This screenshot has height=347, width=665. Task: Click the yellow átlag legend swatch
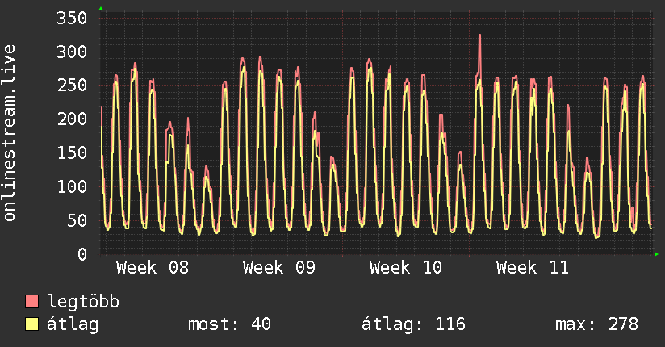[x=32, y=324]
